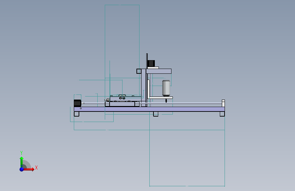Image resolution: width=295 pixels, height=191 pixels.
Task: Click the 'Y' label of the coordinate triad
Action: click(21, 153)
